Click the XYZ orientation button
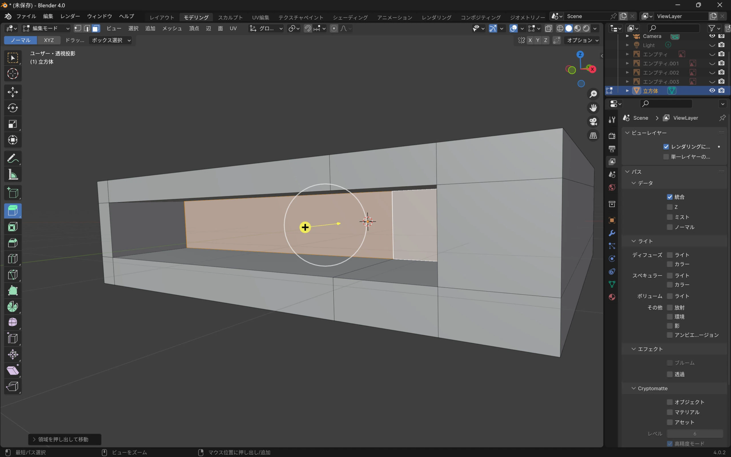The height and width of the screenshot is (457, 731). [49, 40]
